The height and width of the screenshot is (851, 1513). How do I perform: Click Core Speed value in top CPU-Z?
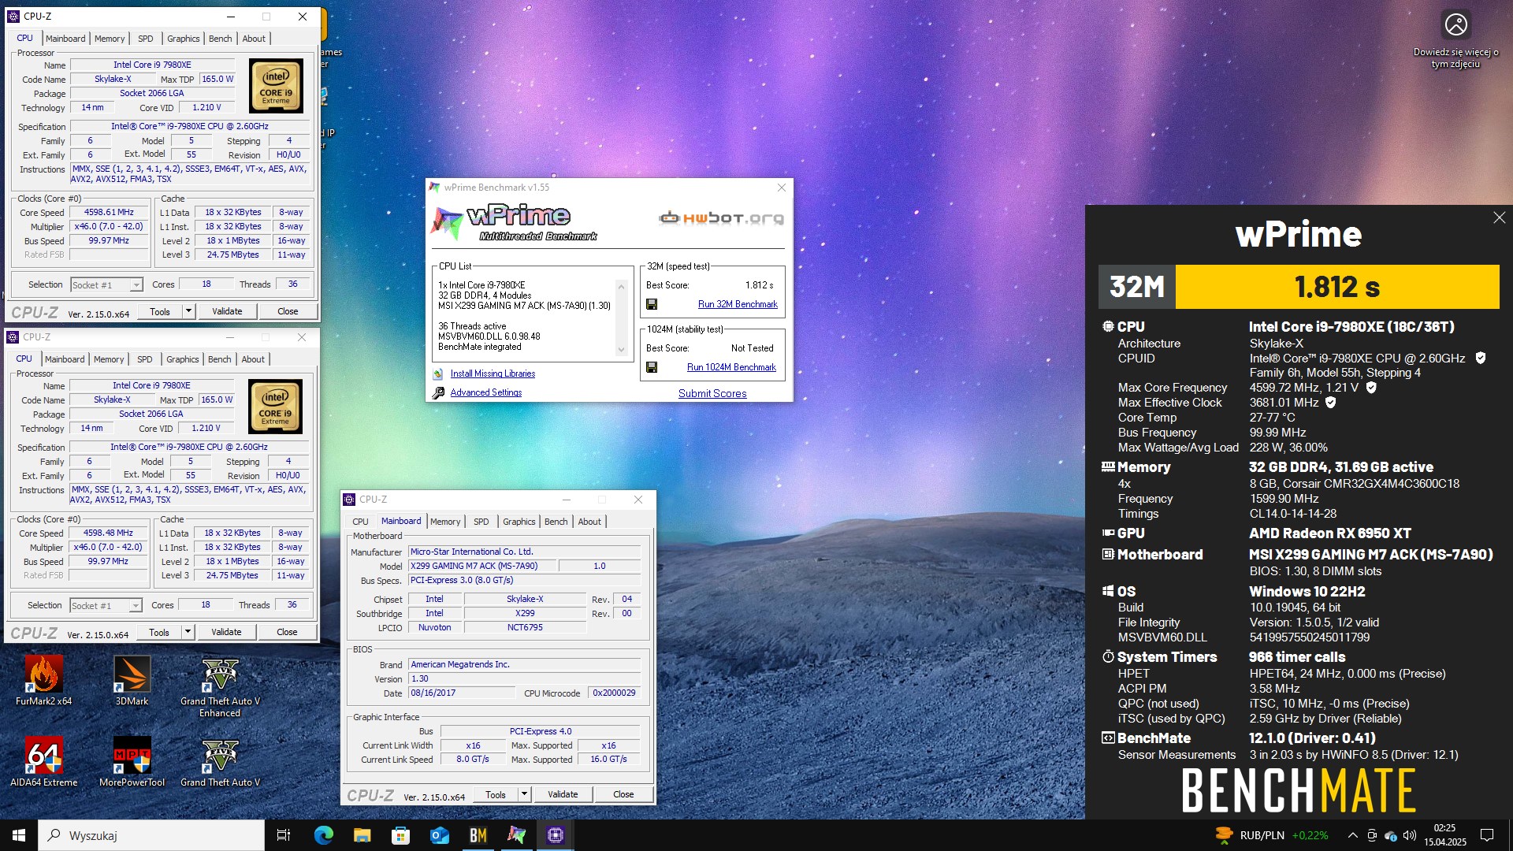pyautogui.click(x=109, y=213)
